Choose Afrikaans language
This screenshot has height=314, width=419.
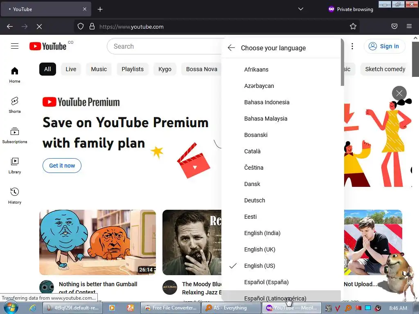(x=281, y=70)
